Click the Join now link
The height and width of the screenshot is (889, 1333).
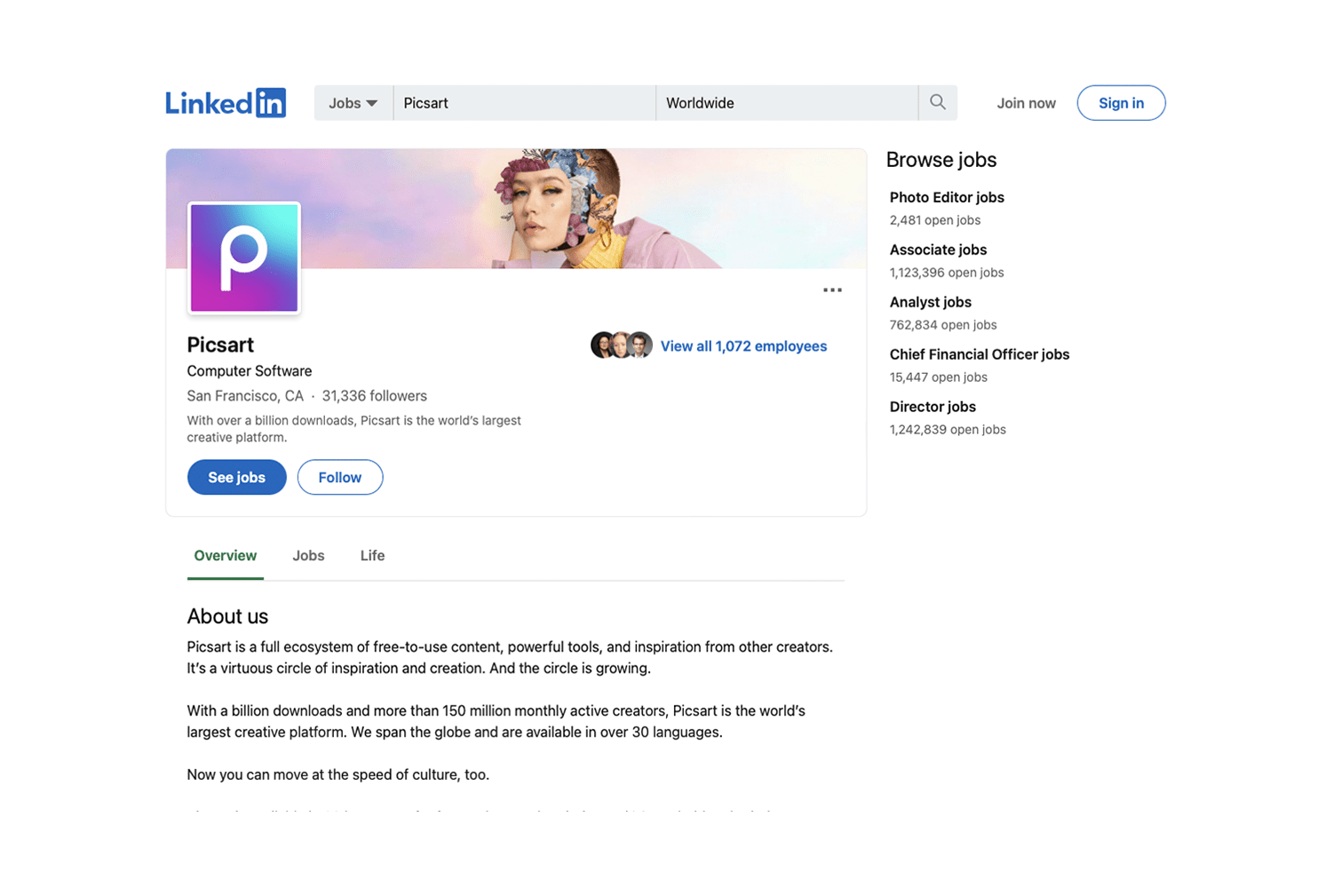point(1026,102)
